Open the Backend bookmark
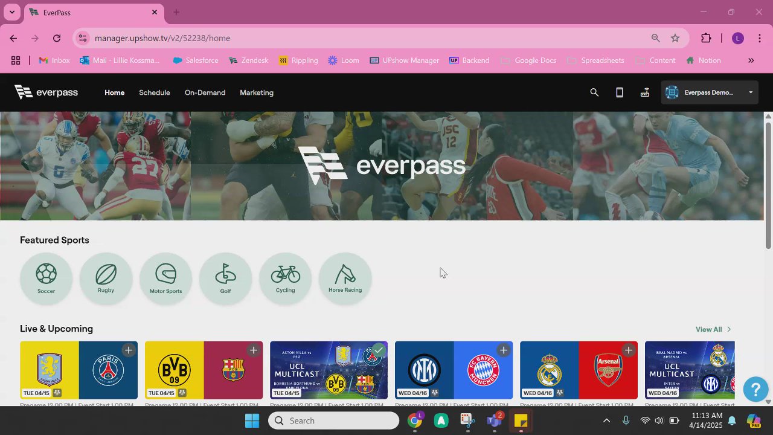Viewport: 773px width, 435px height. click(x=469, y=60)
